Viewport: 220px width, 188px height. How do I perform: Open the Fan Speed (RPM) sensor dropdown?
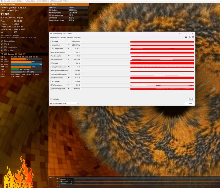click(69, 60)
